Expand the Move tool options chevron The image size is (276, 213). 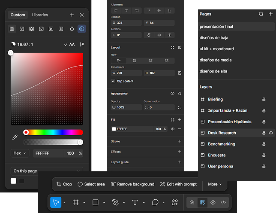(x=64, y=202)
